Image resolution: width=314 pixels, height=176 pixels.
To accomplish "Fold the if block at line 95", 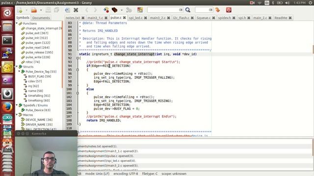I will pos(78,69).
